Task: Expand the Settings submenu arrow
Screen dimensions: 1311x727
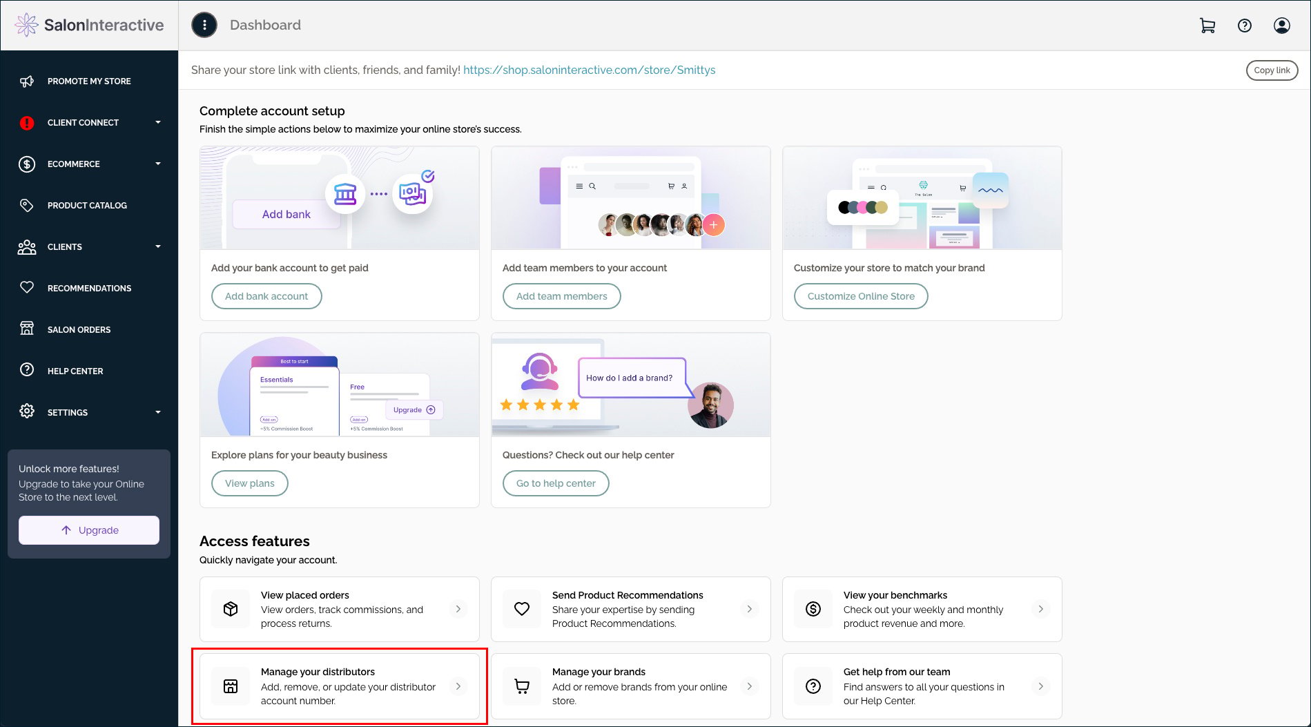Action: [x=158, y=412]
